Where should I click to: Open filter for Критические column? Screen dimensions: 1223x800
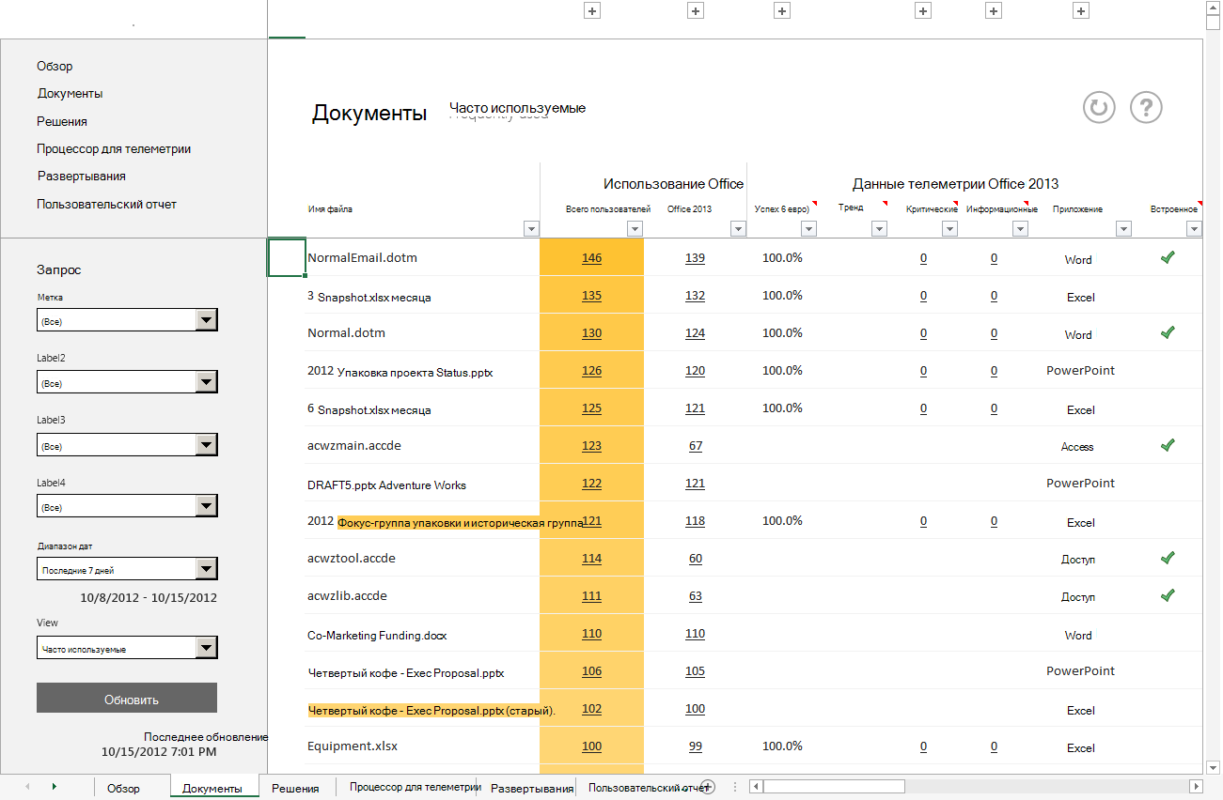(x=949, y=228)
